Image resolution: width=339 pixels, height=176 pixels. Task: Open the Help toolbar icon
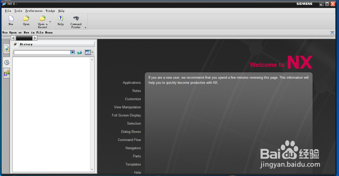tap(61, 19)
